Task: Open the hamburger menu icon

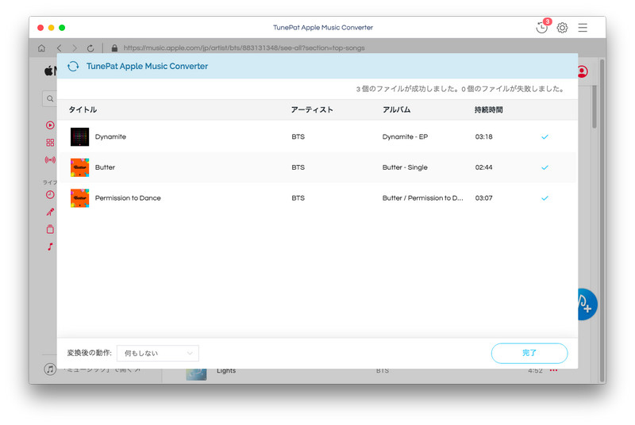Action: 583,28
